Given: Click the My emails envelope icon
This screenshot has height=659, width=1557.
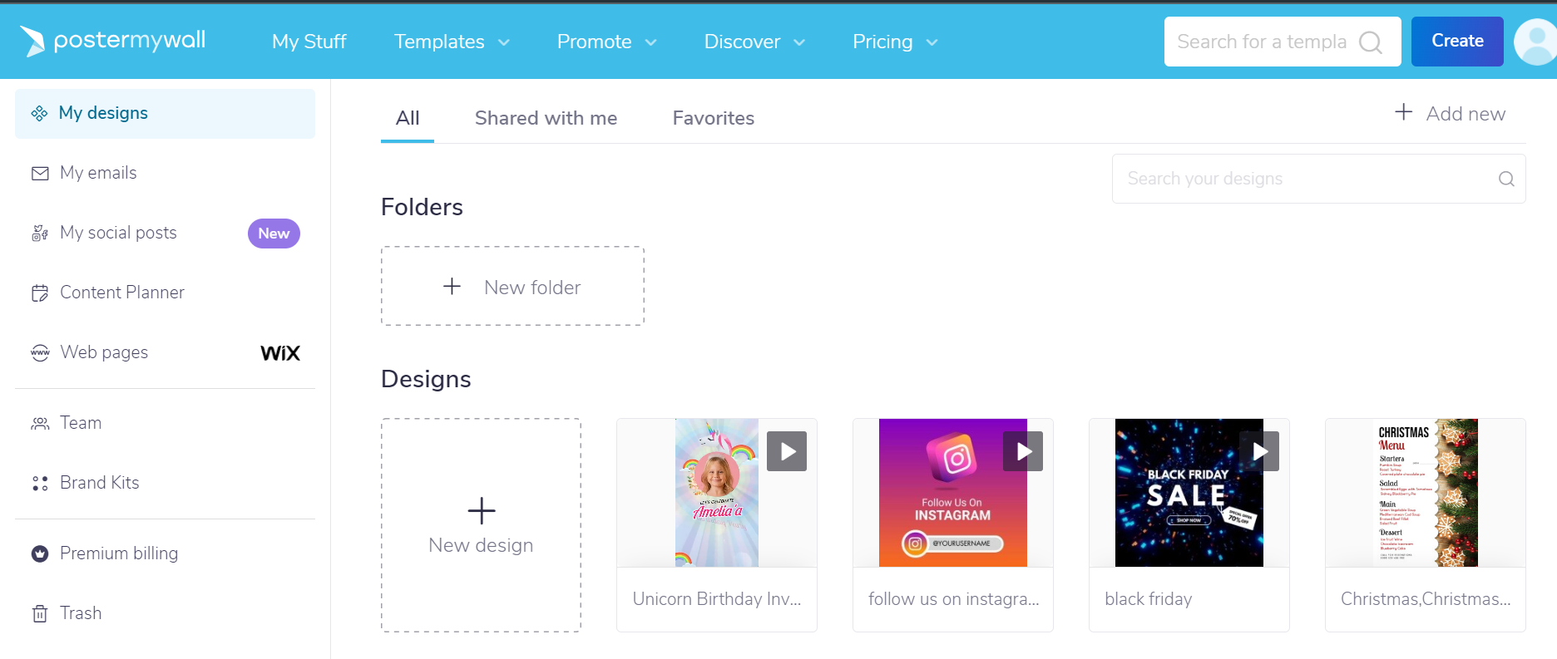Looking at the screenshot, I should click(40, 173).
